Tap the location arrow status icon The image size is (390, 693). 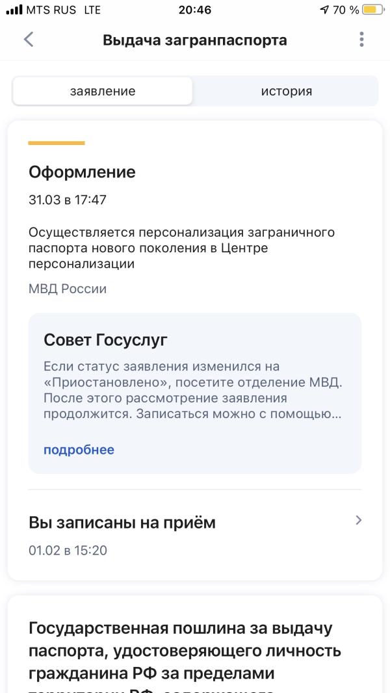tap(324, 9)
